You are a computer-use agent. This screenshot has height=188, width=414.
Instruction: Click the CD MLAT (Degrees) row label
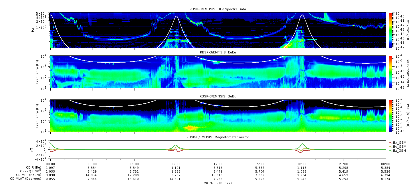point(26,179)
